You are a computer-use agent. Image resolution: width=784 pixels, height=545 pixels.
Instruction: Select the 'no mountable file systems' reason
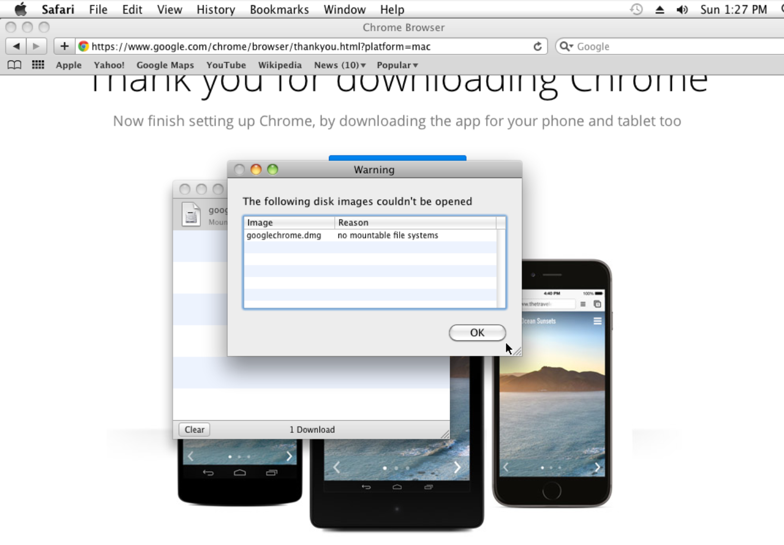388,235
